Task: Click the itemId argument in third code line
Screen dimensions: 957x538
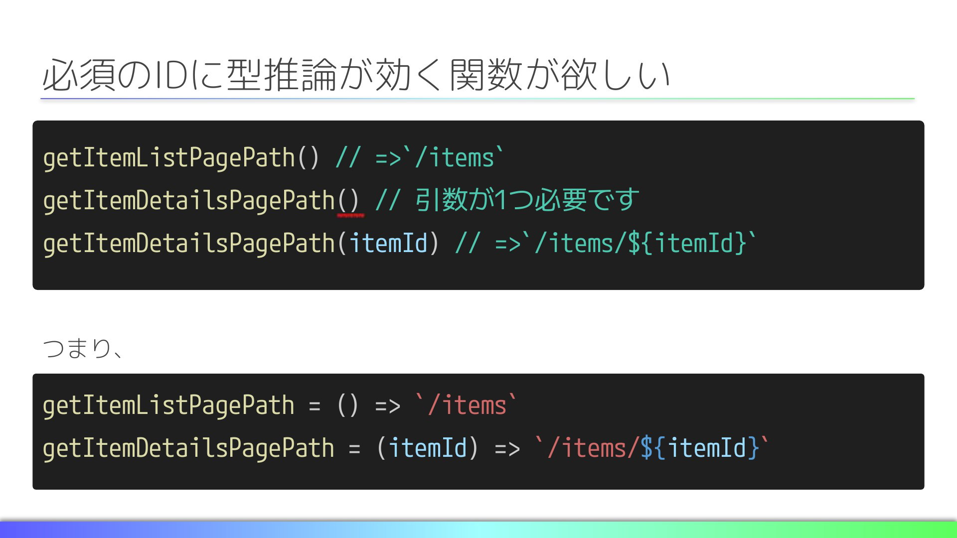Action: 388,244
